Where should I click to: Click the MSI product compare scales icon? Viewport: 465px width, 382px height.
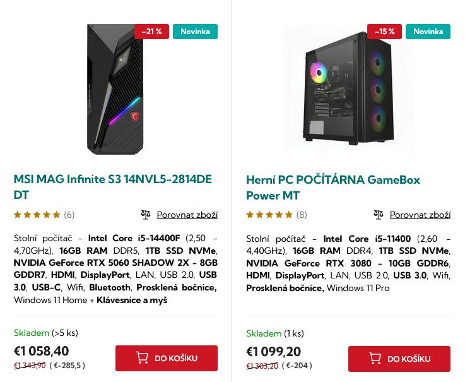pos(146,215)
